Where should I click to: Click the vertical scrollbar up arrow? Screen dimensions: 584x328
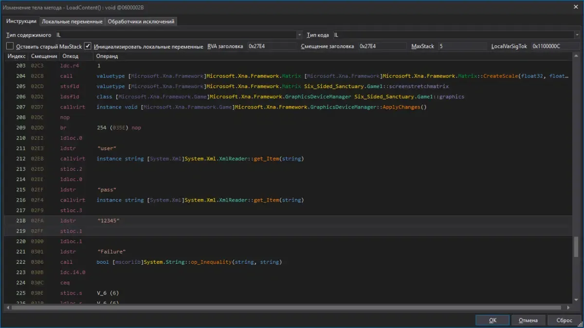[x=577, y=56]
